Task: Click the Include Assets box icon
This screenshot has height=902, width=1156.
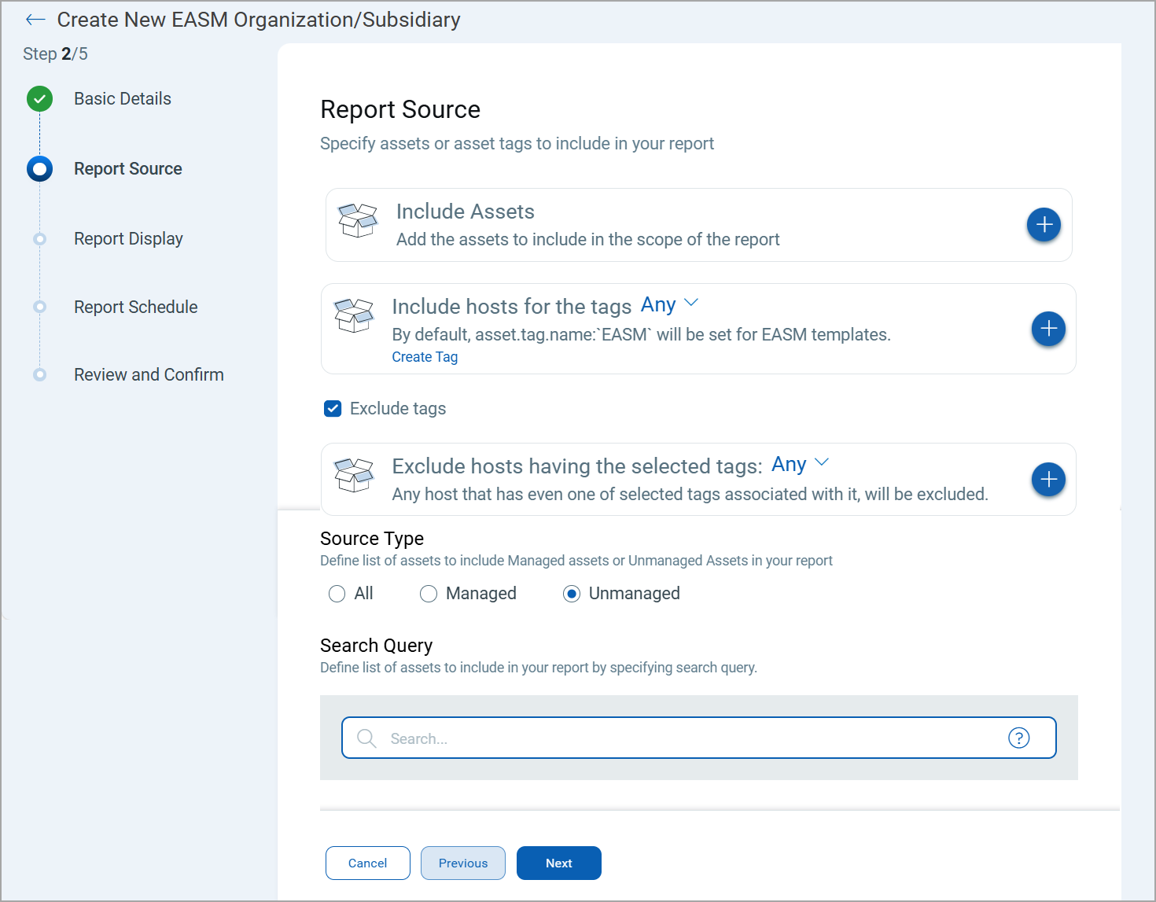Action: point(358,221)
